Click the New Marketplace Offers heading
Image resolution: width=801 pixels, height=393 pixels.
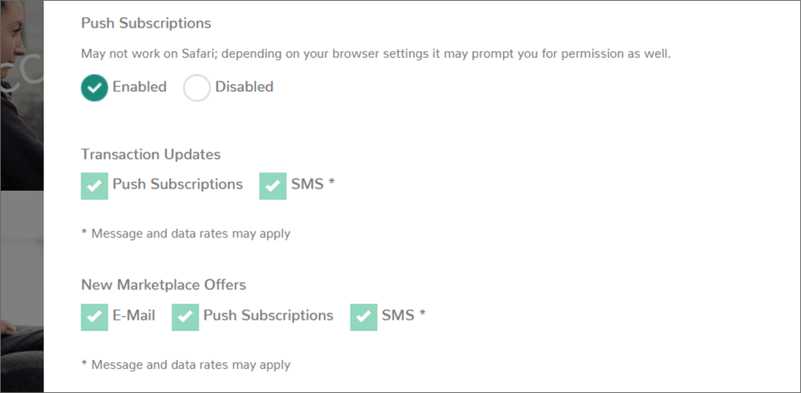(x=163, y=285)
